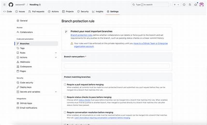Open pull requests icon in header
207x125 pixels.
coord(190,5)
